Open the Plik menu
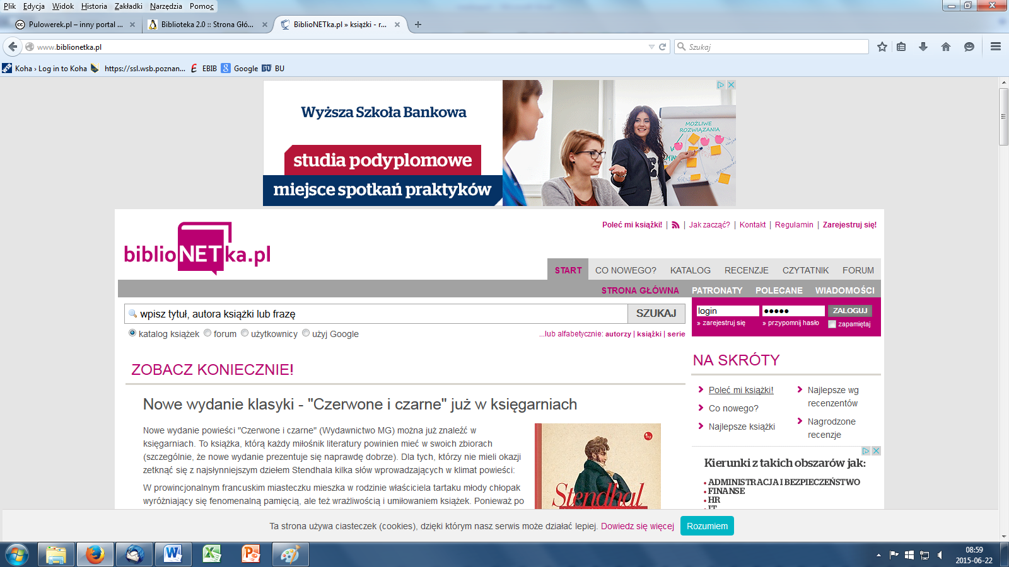 [9, 6]
